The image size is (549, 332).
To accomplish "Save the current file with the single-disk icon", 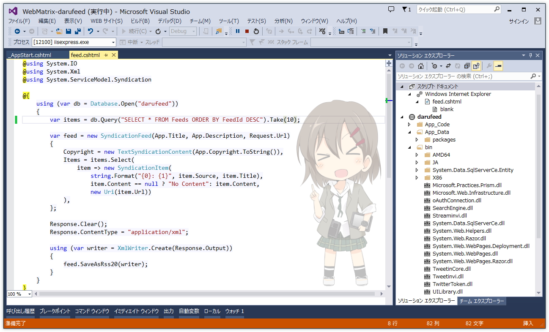I will pos(69,31).
